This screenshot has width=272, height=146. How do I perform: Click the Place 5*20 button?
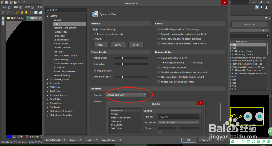coord(250,25)
